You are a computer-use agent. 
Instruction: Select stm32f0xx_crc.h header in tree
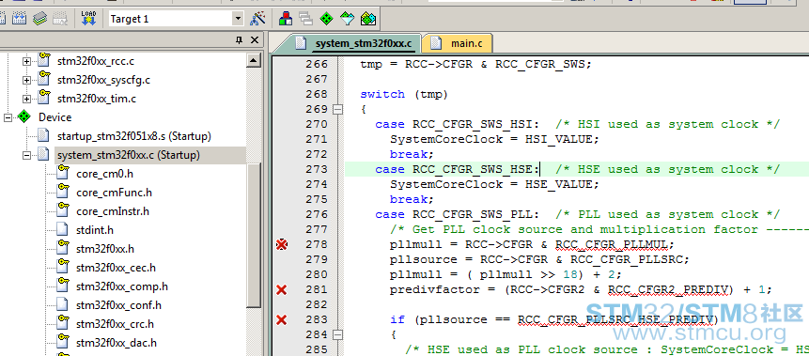pyautogui.click(x=115, y=324)
